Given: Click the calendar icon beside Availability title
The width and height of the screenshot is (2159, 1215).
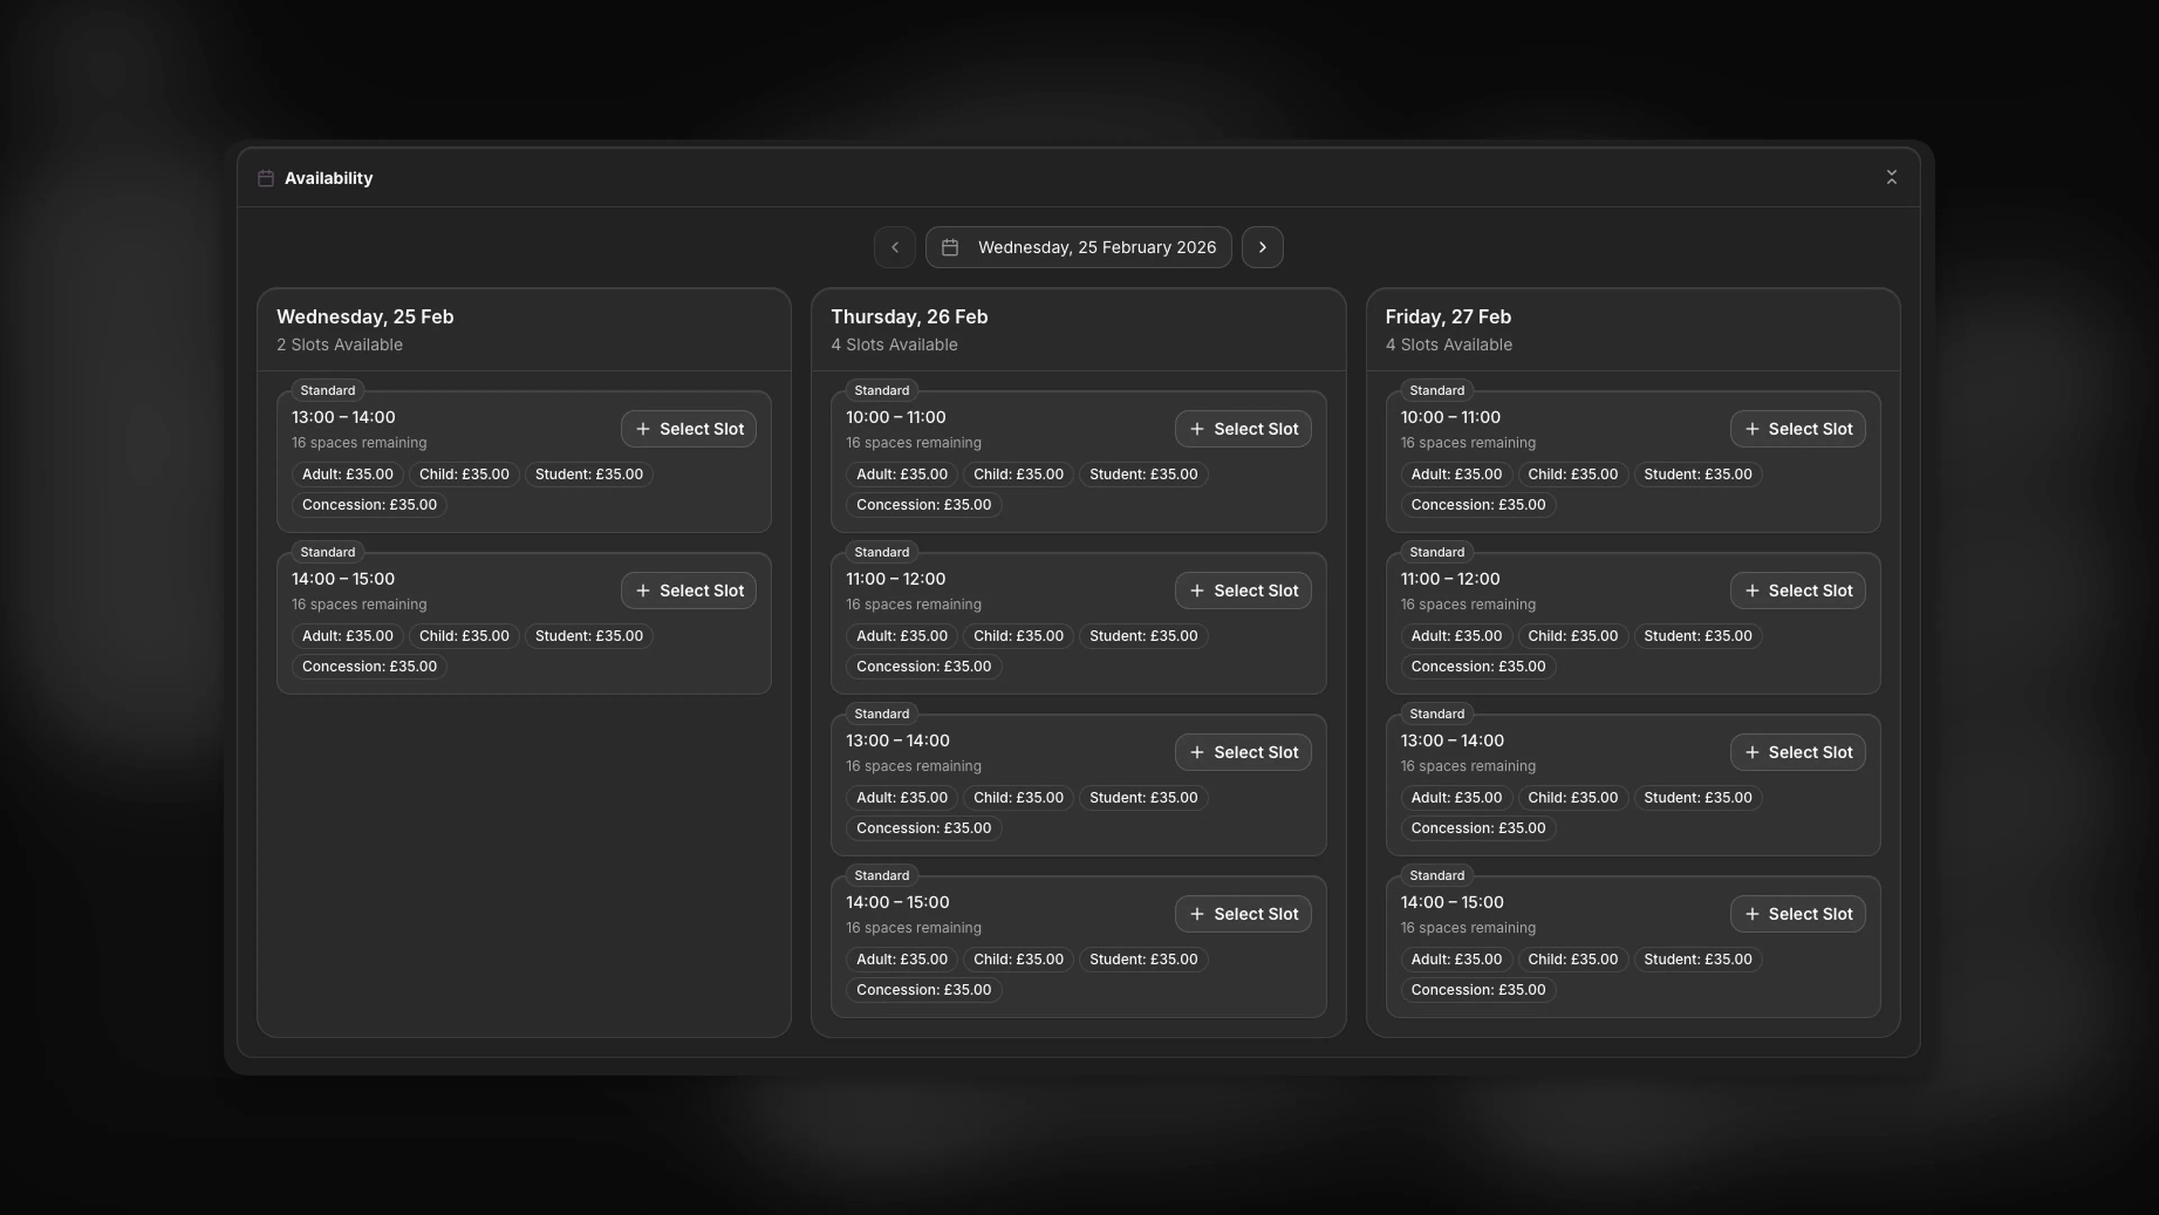Looking at the screenshot, I should [266, 178].
